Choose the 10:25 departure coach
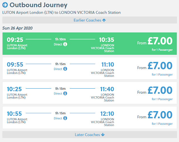The image size is (179, 142). 89,93
